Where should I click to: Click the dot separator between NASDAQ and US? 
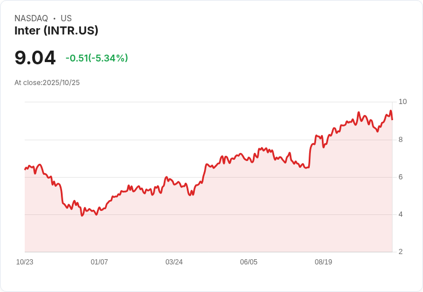click(54, 18)
